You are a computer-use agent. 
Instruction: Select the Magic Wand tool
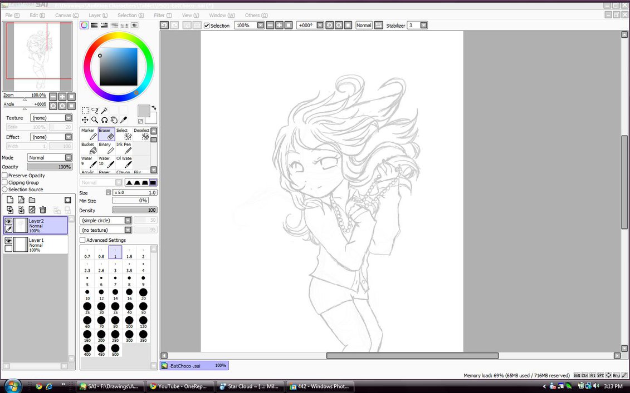(104, 111)
